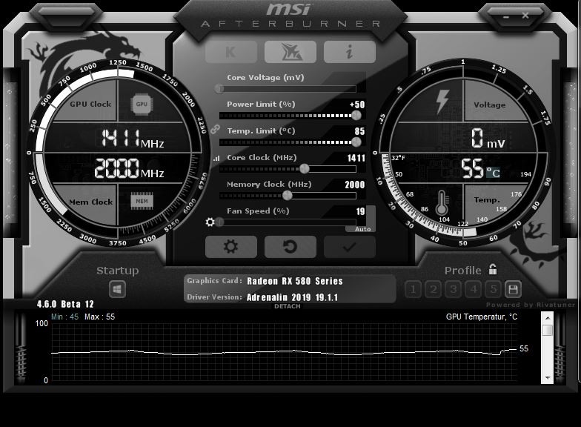Screen dimensions: 581x427
Task: Click the temperature graph area
Action: coord(285,352)
